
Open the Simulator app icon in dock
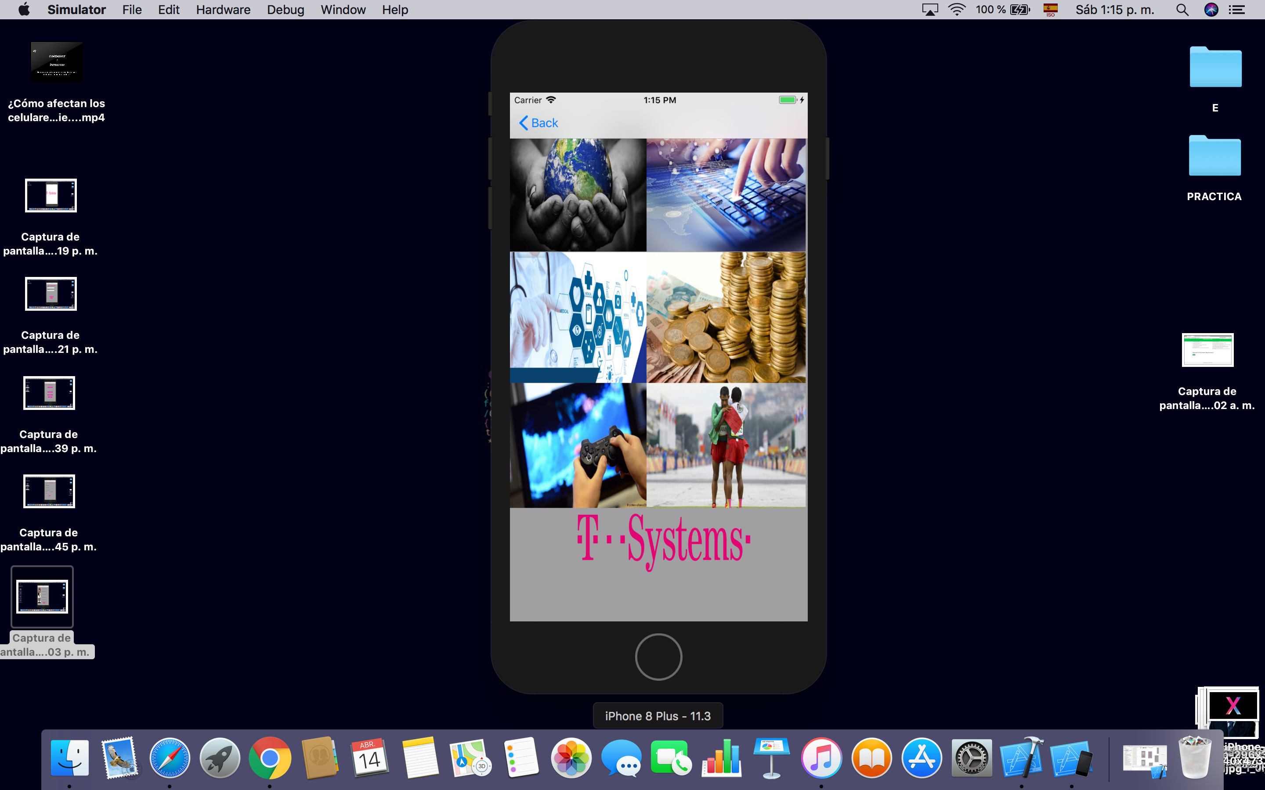click(x=1071, y=758)
